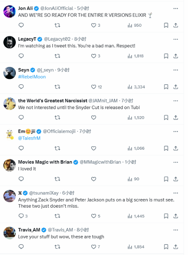The width and height of the screenshot is (188, 255).
Task: Retweet LegacyT's post
Action: tap(57, 56)
